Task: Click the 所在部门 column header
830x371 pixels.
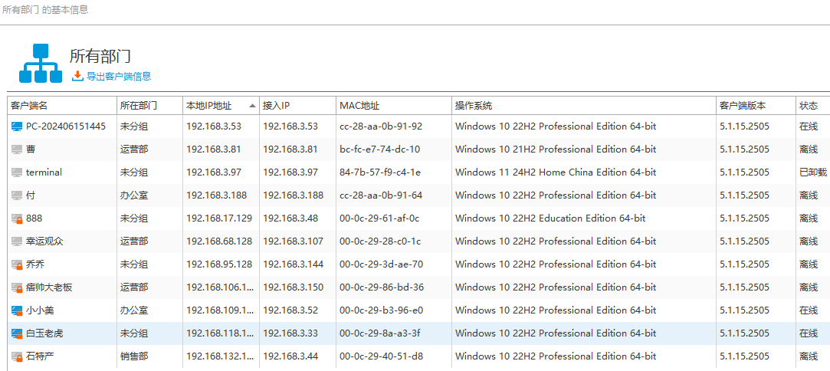Action: coord(139,106)
